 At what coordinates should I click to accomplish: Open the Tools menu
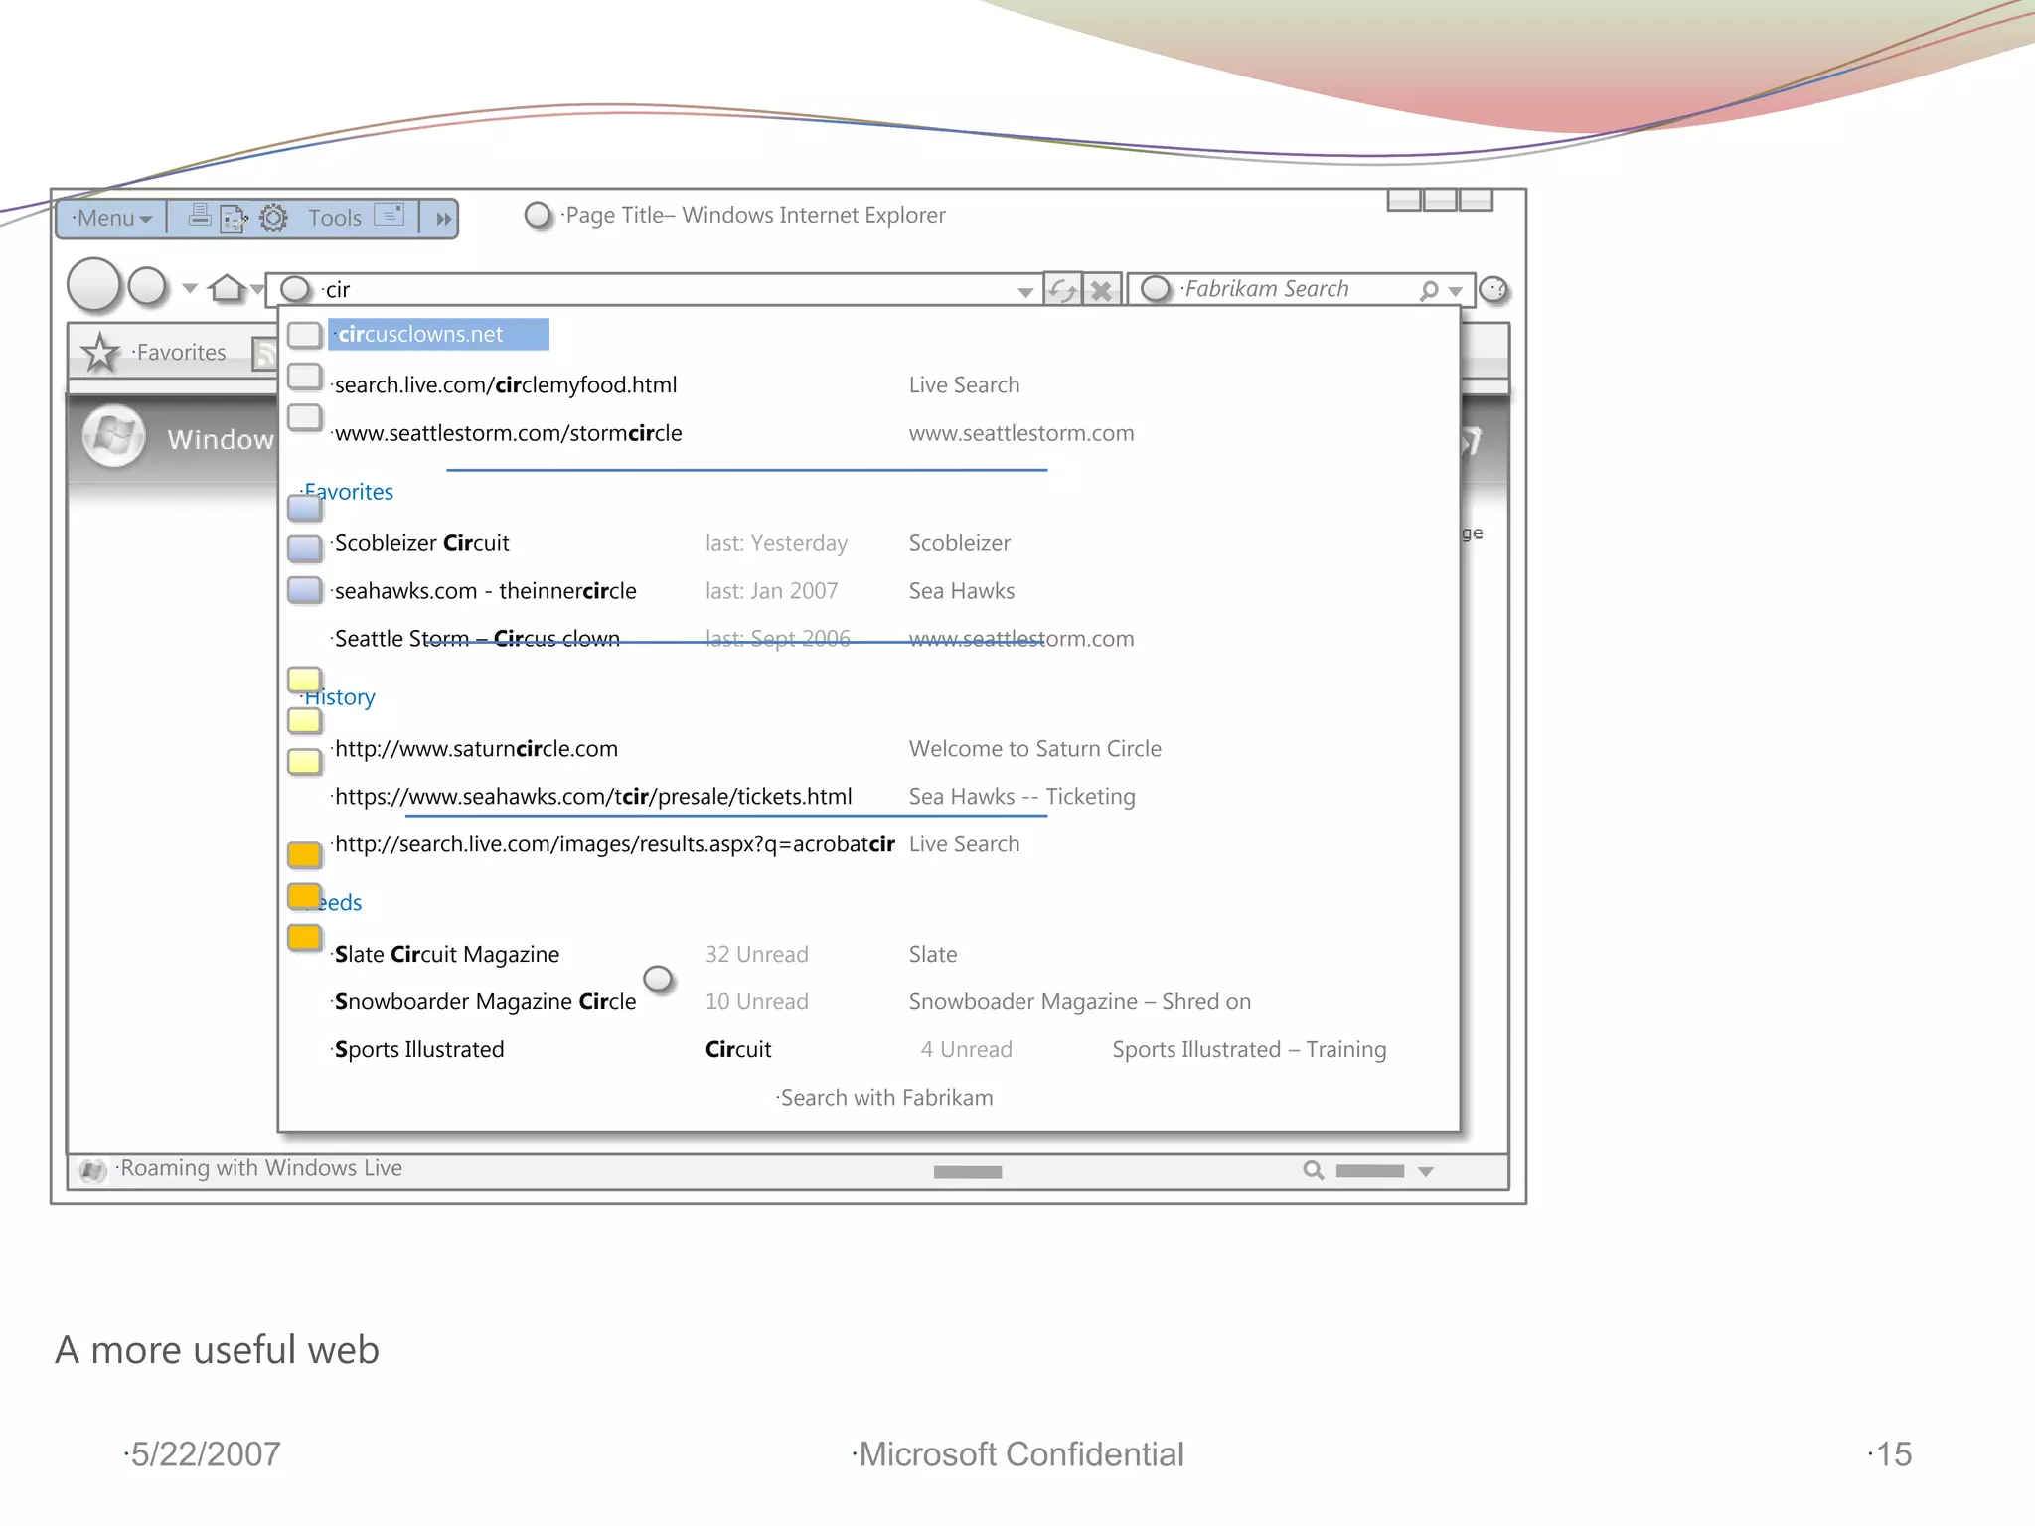click(x=335, y=218)
